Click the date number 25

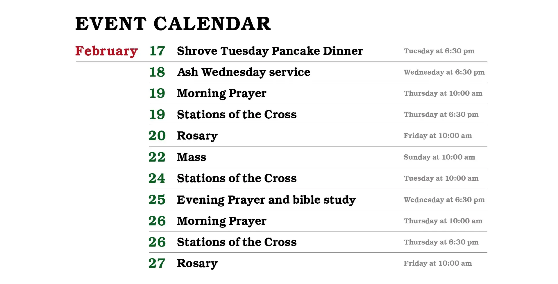pyautogui.click(x=157, y=200)
